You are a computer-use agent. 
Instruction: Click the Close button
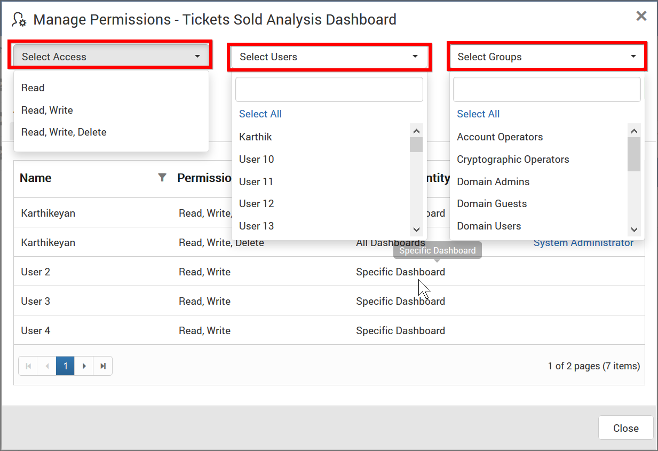pyautogui.click(x=626, y=428)
